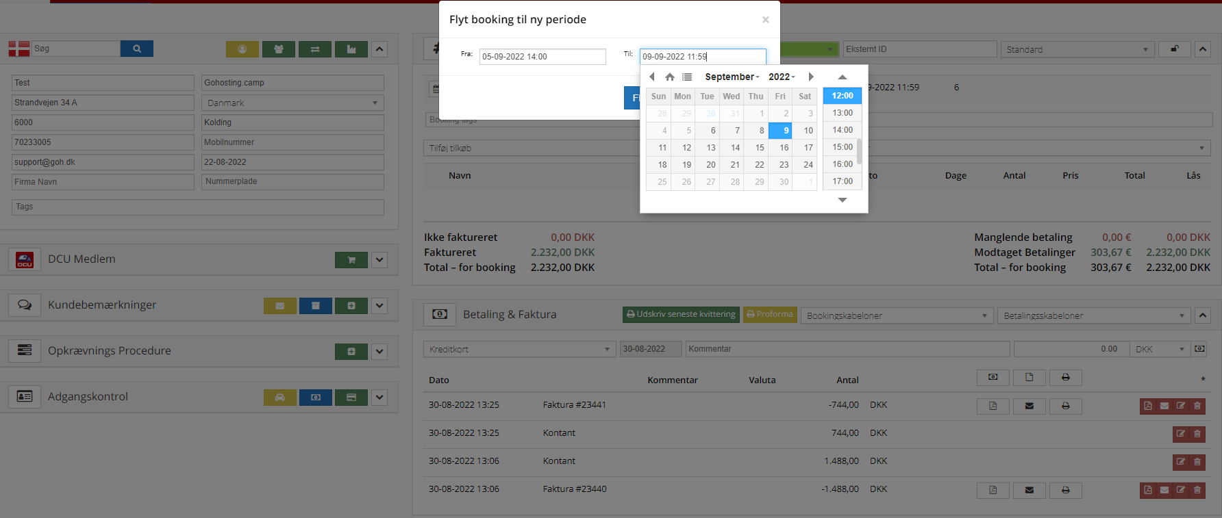Screen dimensions: 1222x518
Task: Click the Proforma button
Action: [x=770, y=314]
